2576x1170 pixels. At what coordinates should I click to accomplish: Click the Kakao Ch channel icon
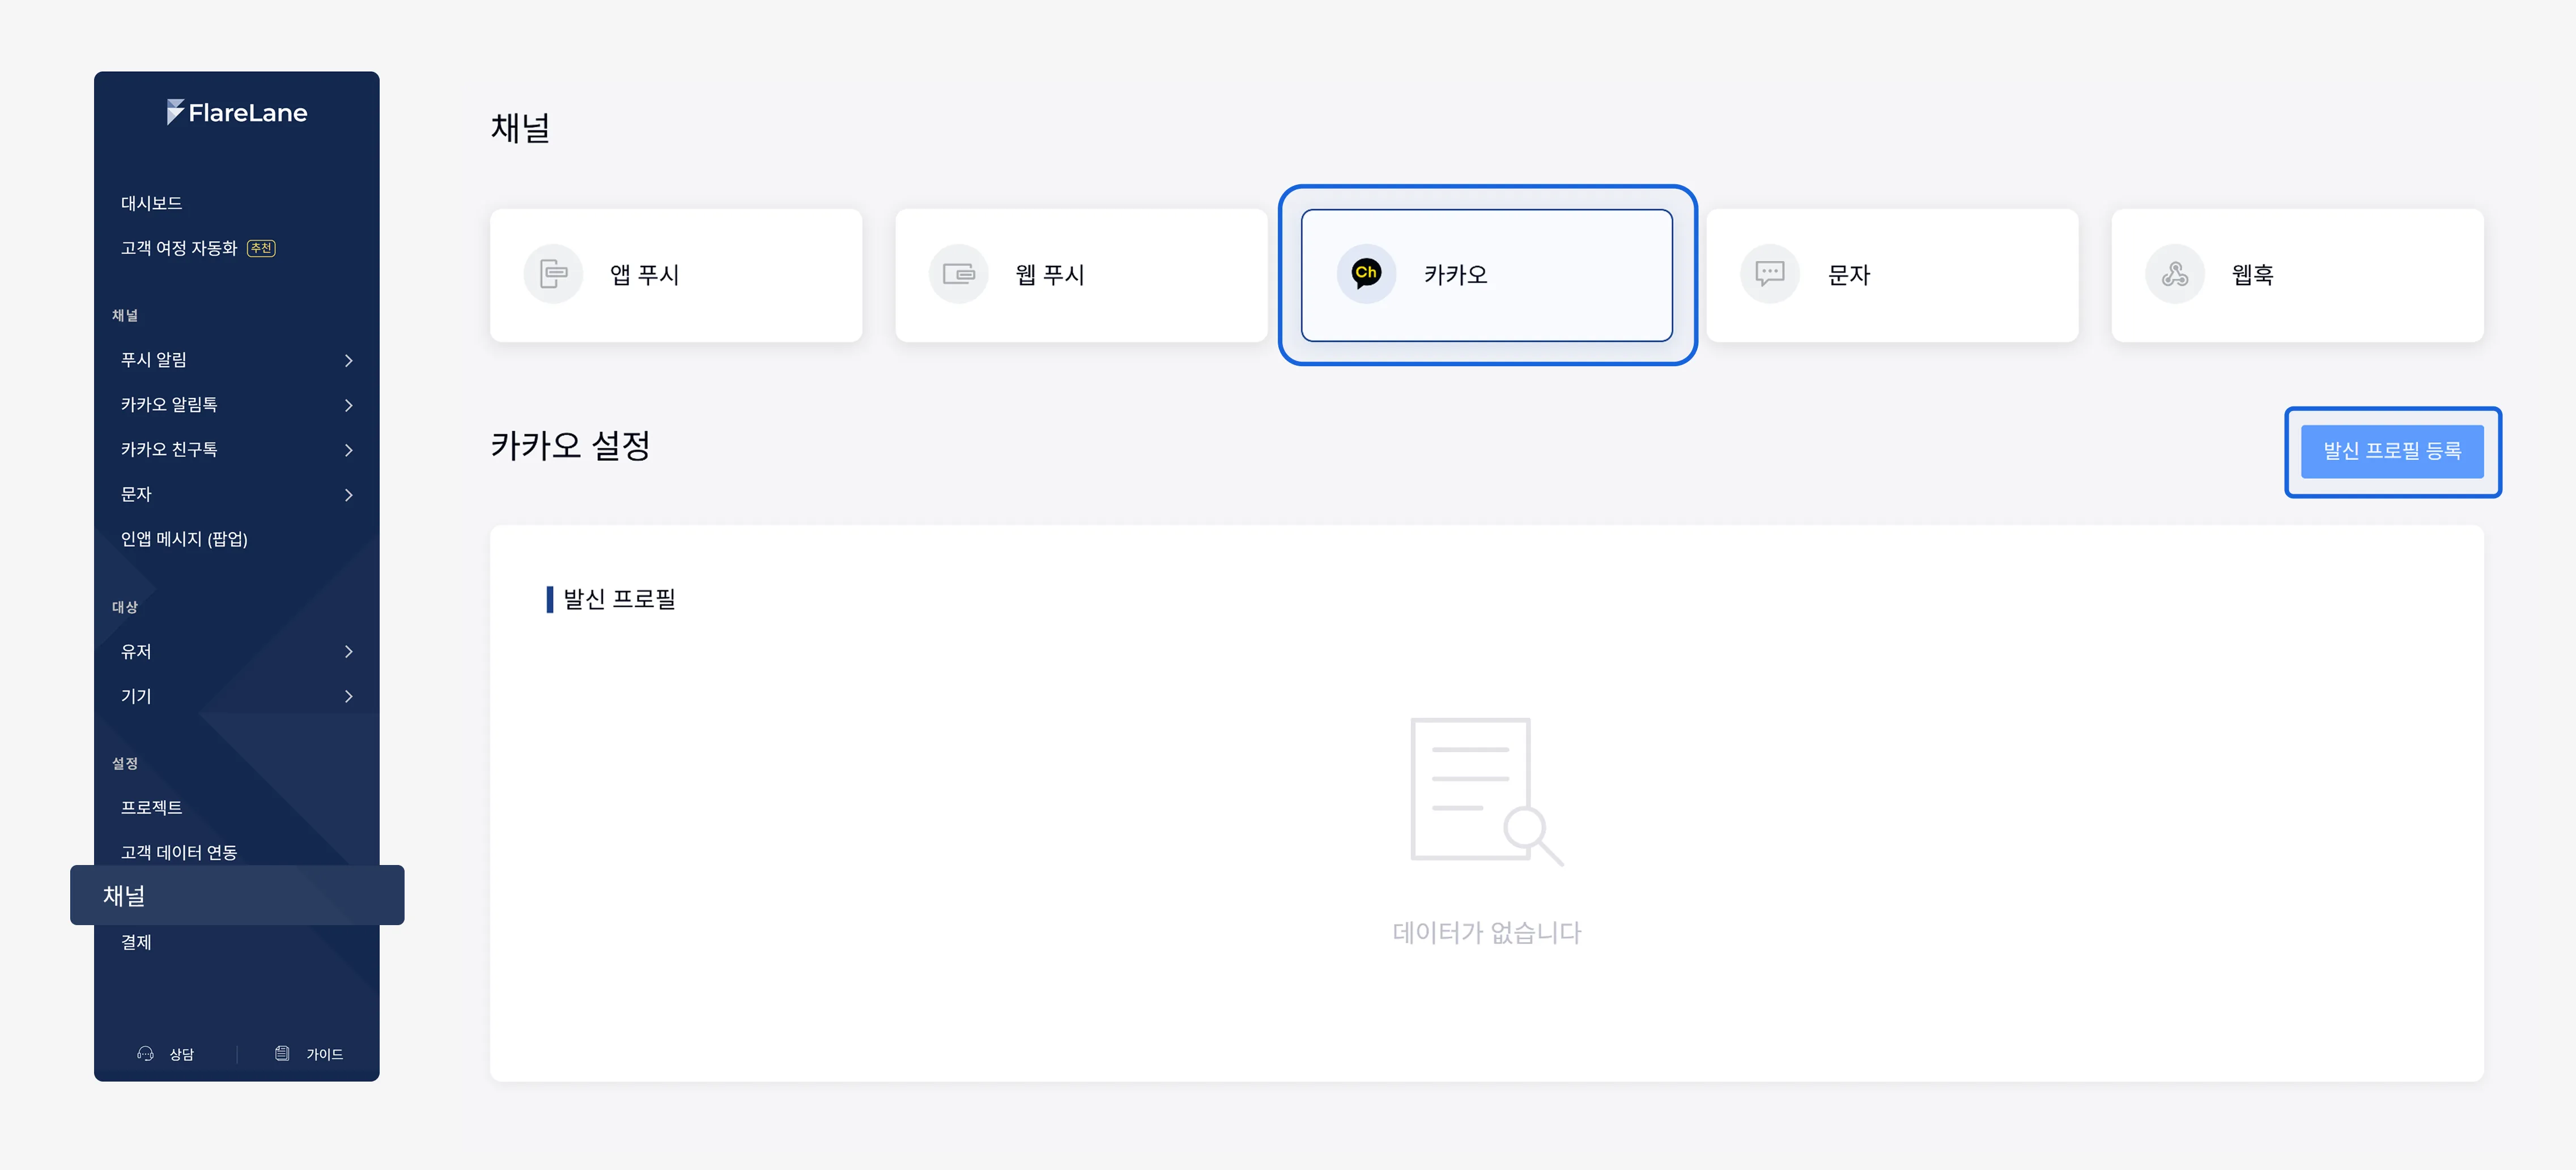coord(1366,273)
